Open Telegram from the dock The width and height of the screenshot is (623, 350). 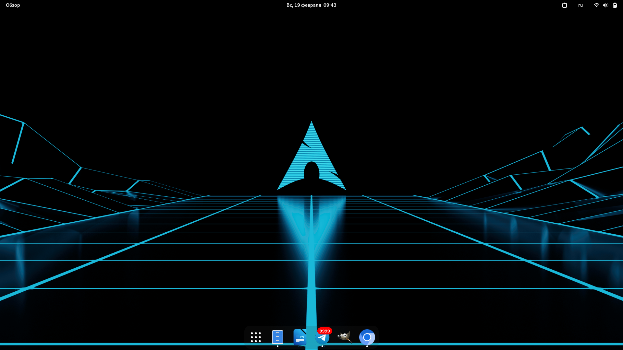click(x=322, y=338)
